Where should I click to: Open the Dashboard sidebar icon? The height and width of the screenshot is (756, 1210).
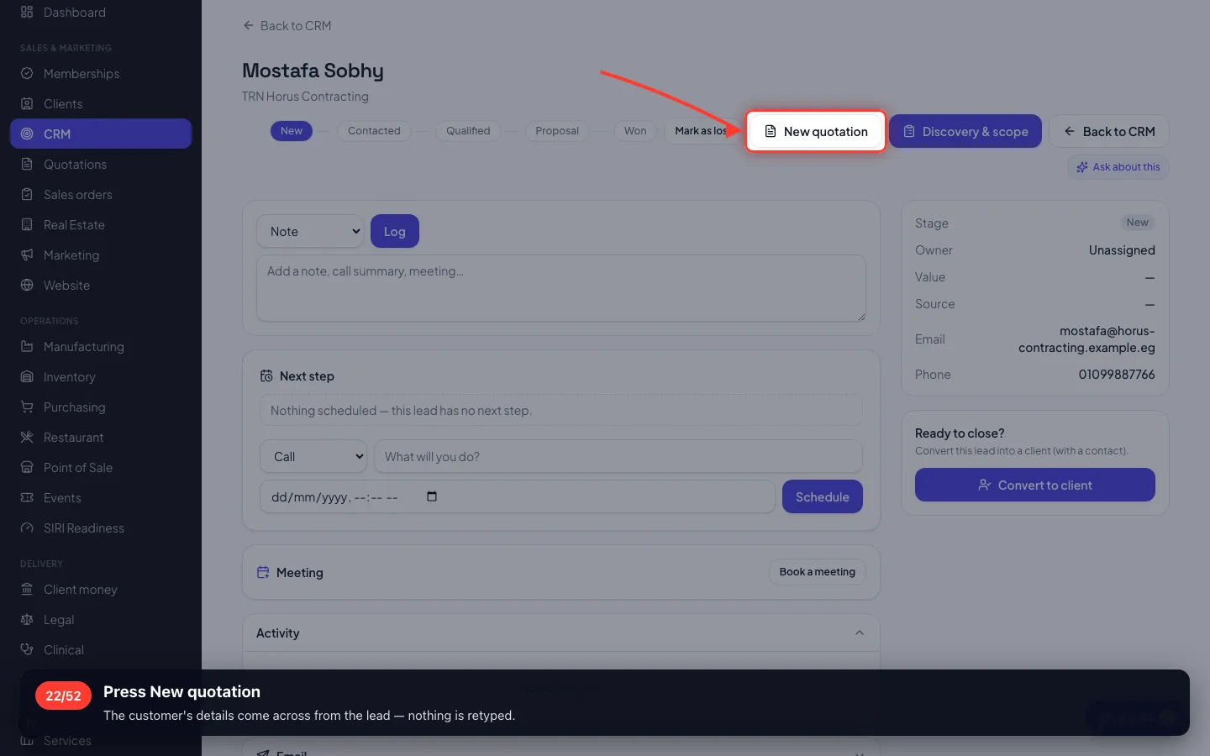pos(27,13)
